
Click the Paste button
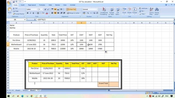click(10, 11)
